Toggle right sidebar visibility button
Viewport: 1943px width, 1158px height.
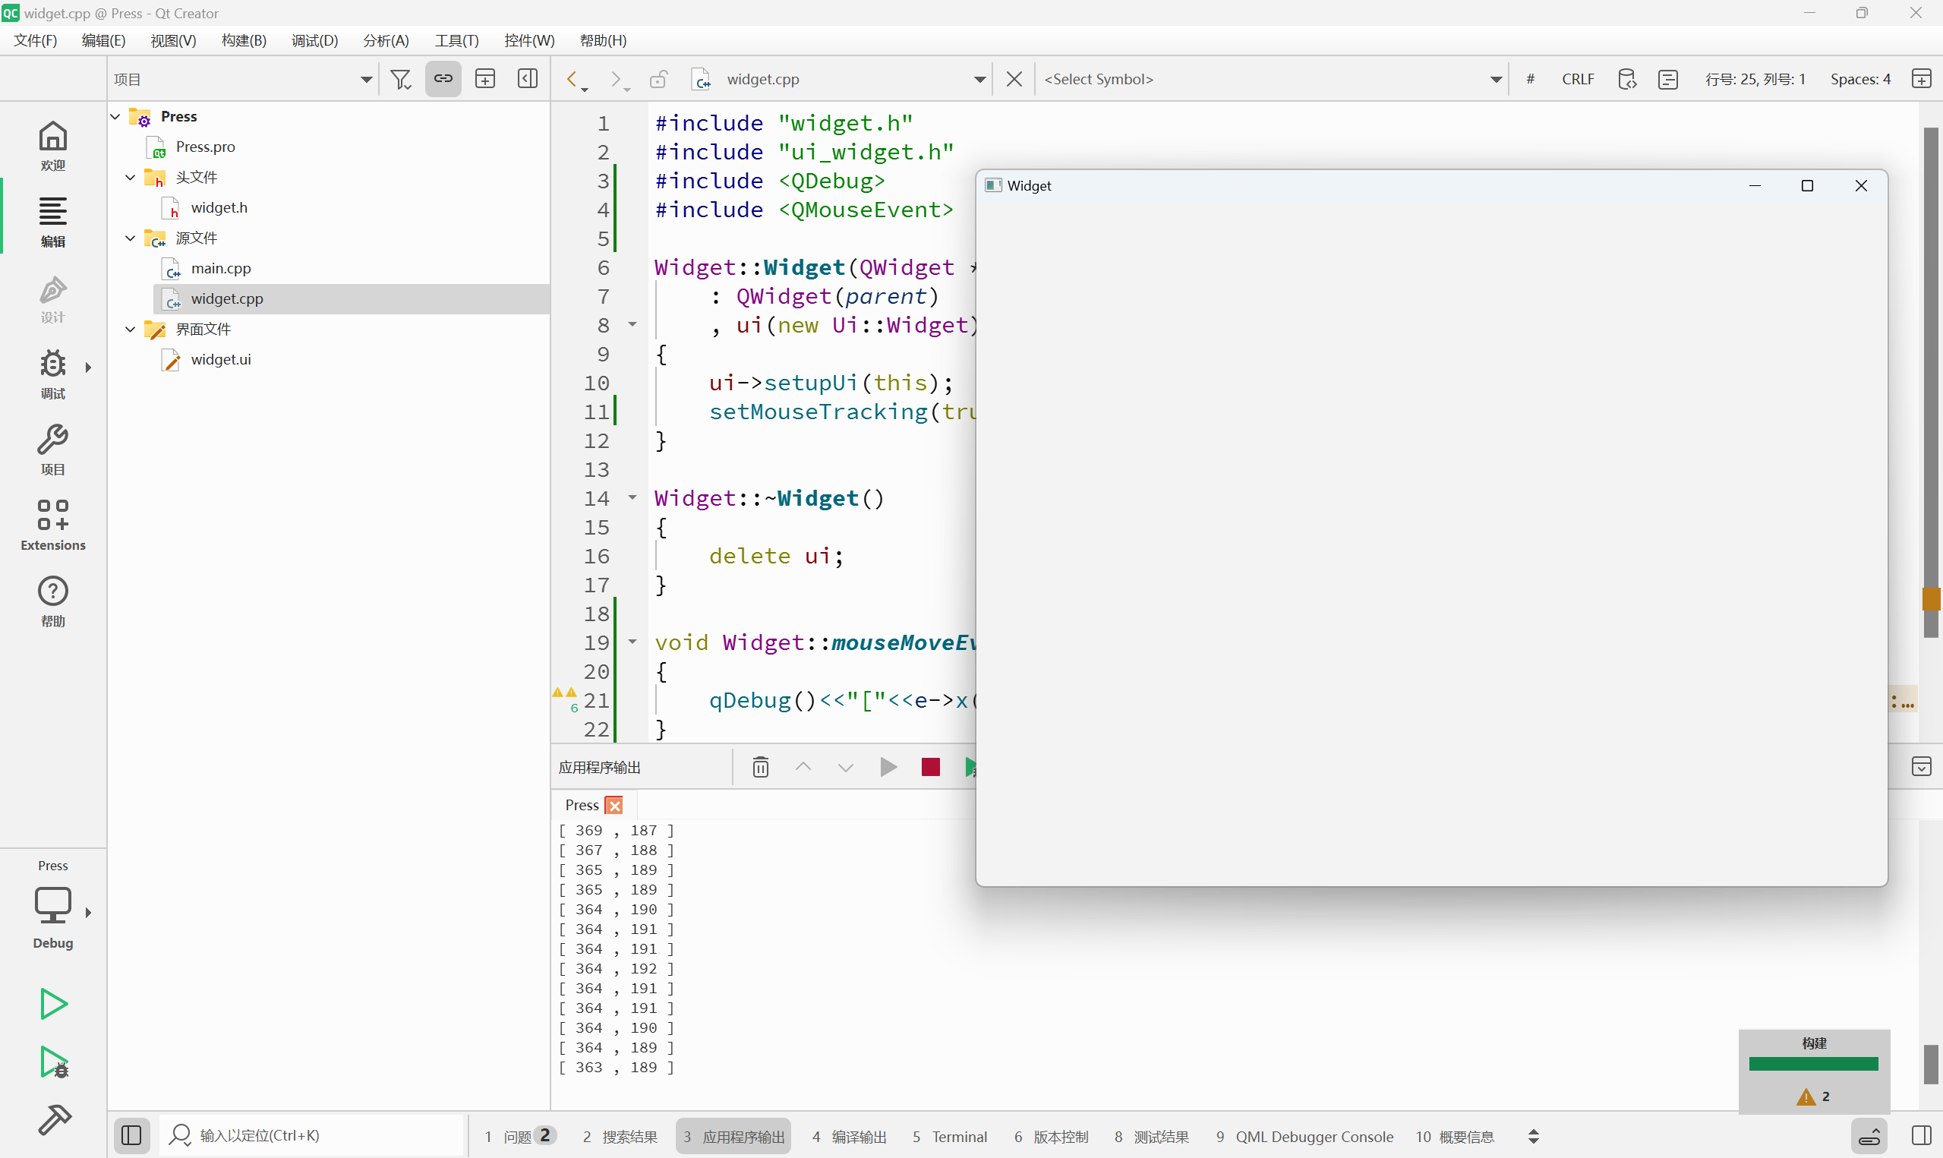pyautogui.click(x=1922, y=1135)
